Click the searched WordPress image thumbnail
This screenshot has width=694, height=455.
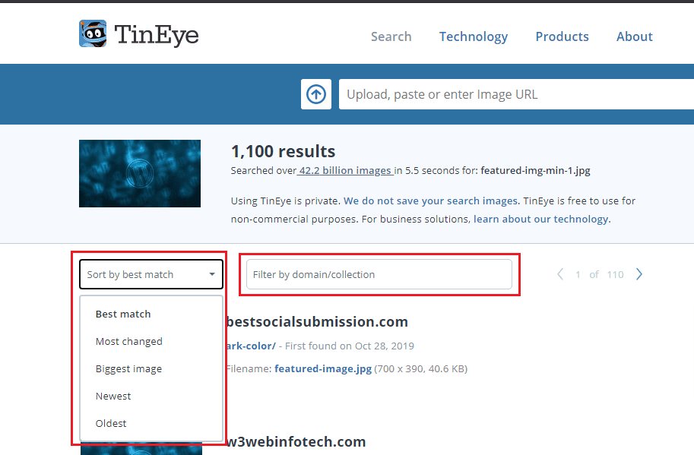coord(140,173)
